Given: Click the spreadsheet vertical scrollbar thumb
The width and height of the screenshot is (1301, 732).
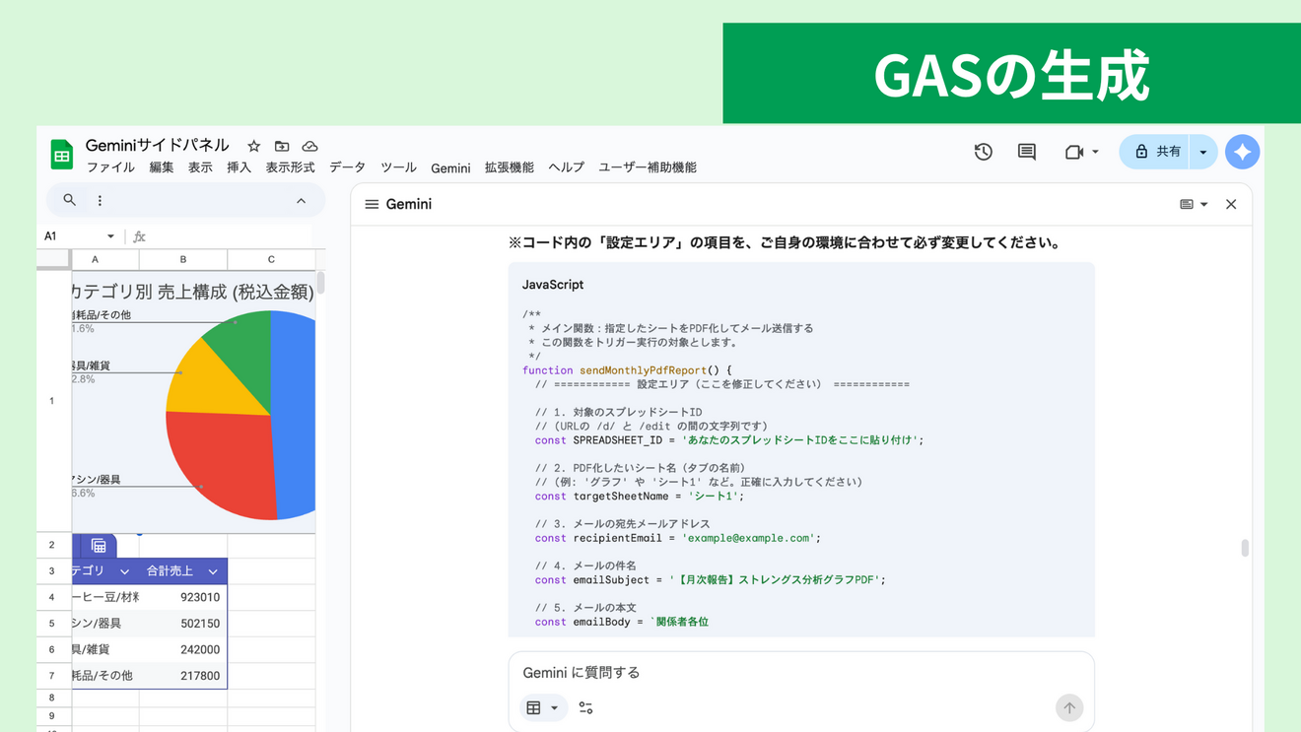Looking at the screenshot, I should [x=320, y=284].
